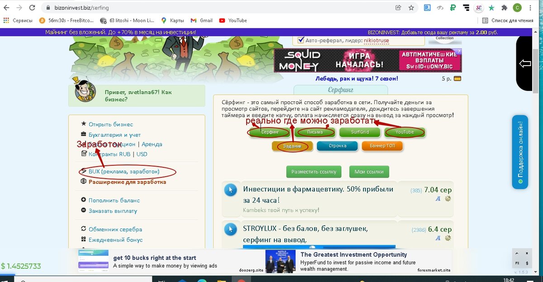Open the Карты bookmark

click(172, 20)
